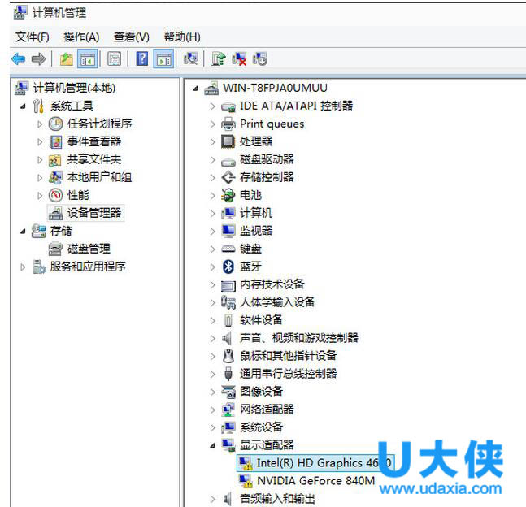526x507 pixels.
Task: Click the Properties toolbar icon
Action: point(115,58)
